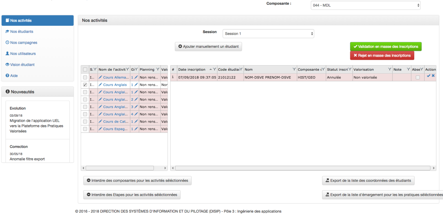
Task: Sort by Date inscription column arrow
Action: [210, 69]
